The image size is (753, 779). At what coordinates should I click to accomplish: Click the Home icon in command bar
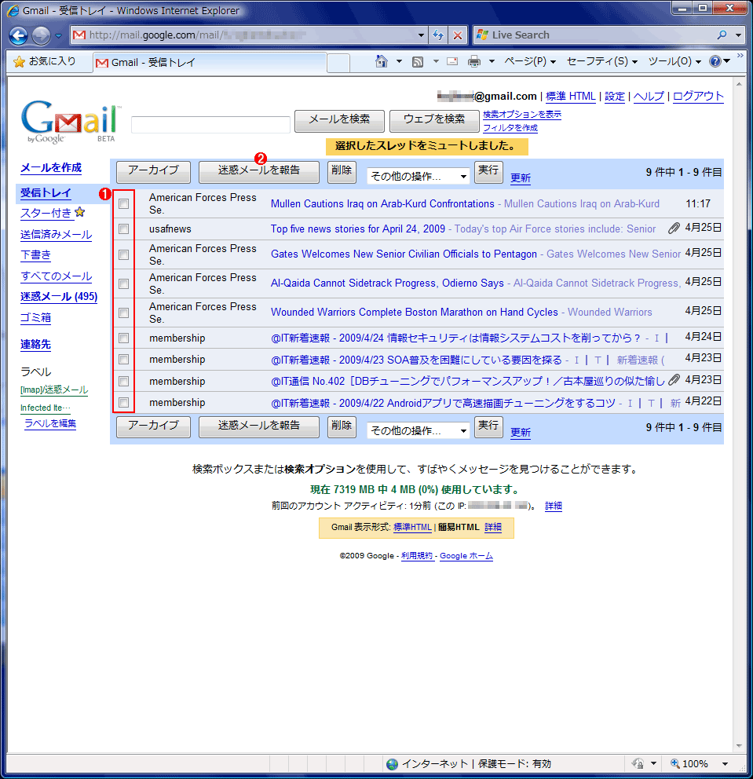[x=382, y=61]
